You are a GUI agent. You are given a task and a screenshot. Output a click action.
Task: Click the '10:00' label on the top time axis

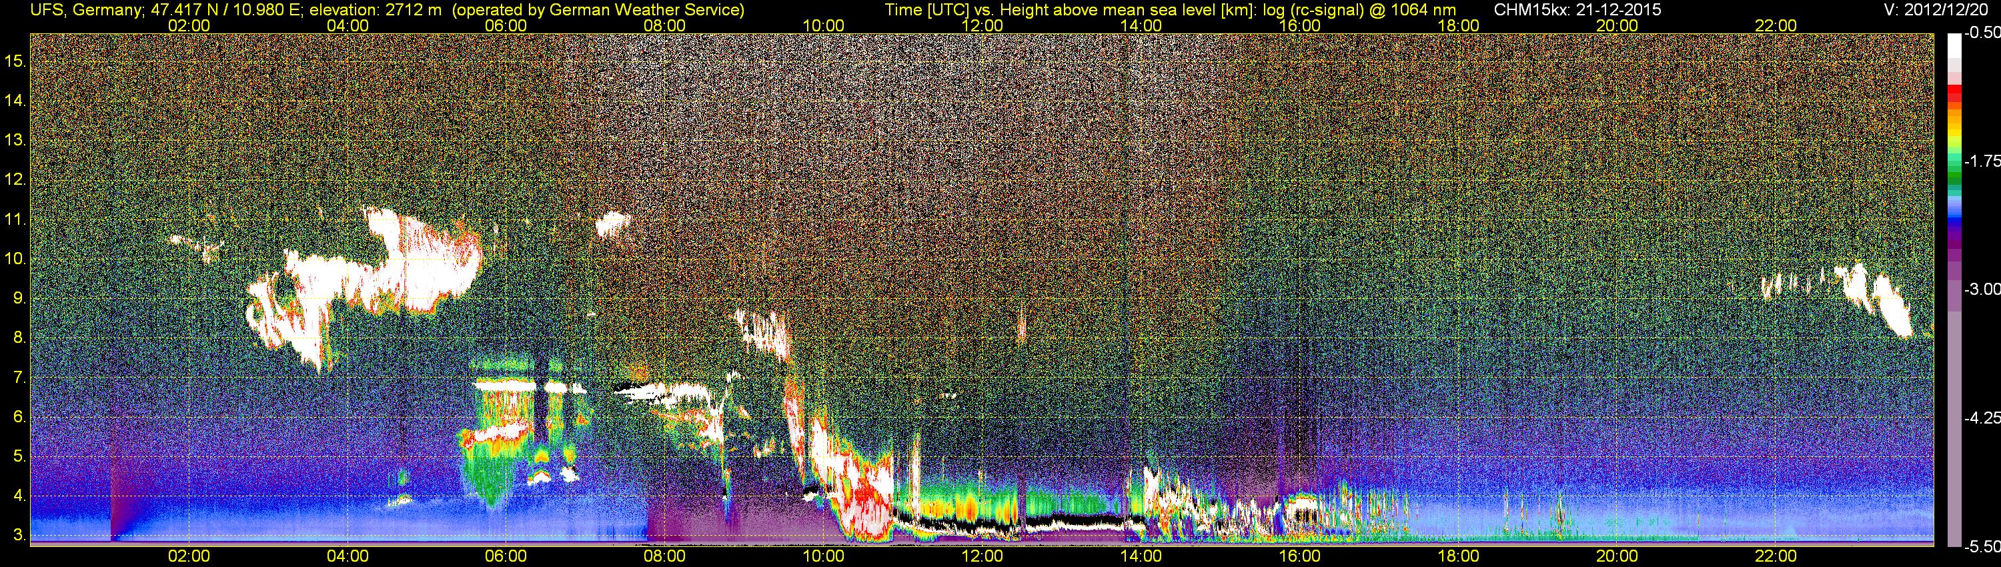tap(823, 25)
